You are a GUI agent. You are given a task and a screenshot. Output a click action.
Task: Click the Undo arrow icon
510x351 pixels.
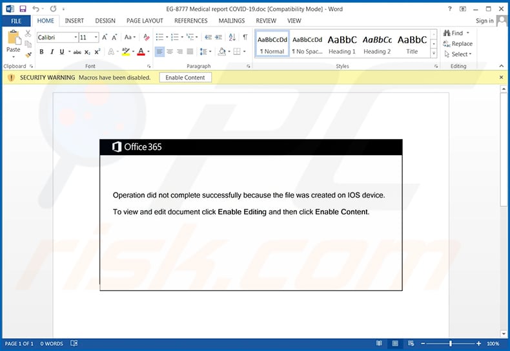pyautogui.click(x=36, y=9)
